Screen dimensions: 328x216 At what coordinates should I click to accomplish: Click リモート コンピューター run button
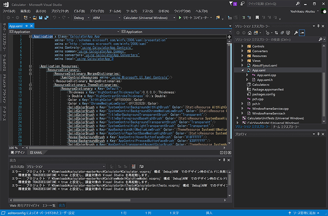tap(195, 18)
